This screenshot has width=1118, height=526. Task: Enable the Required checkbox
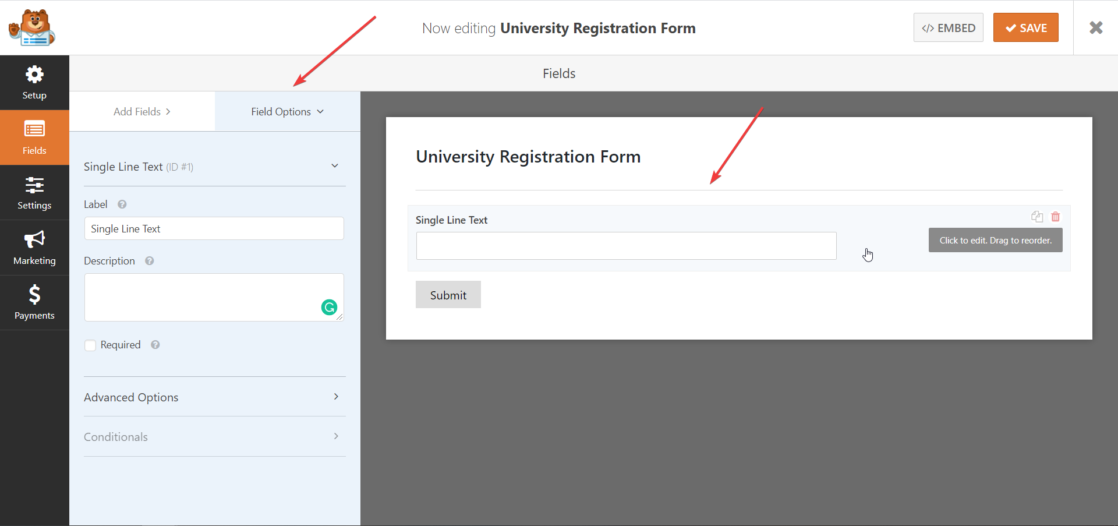pos(90,345)
